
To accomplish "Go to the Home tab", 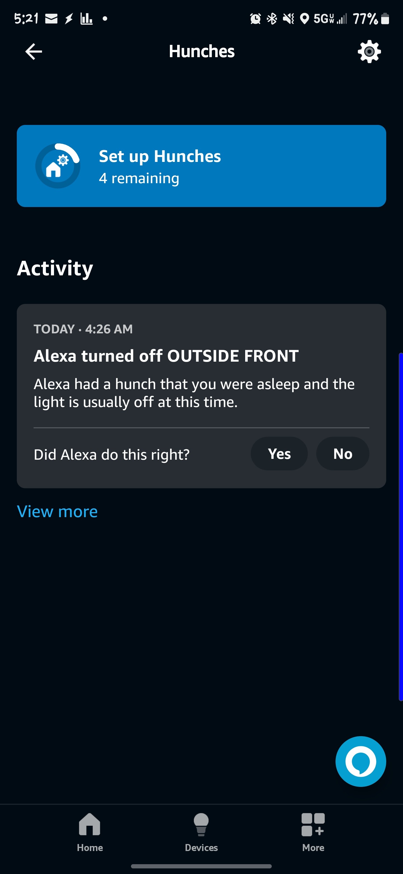I will click(x=90, y=832).
